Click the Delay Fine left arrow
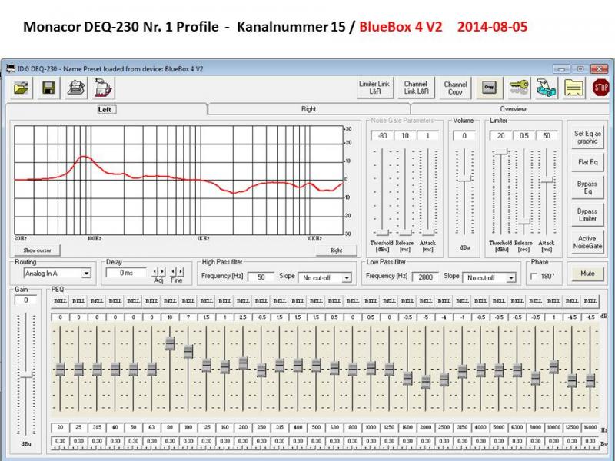615x461 pixels. [174, 271]
